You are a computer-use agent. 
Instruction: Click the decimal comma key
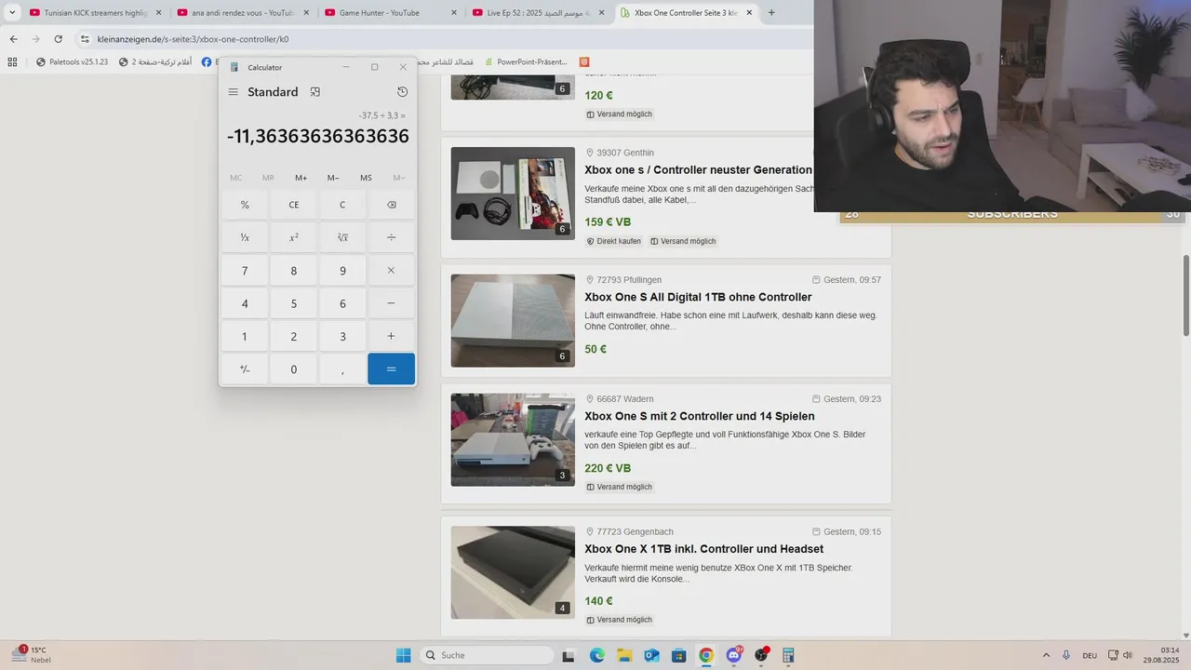[342, 369]
